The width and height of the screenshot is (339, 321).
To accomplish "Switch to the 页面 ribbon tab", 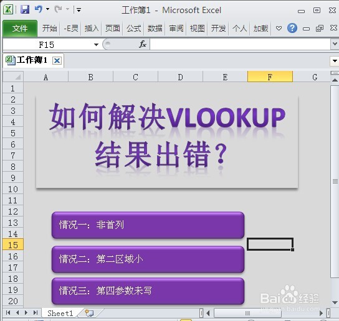I will (112, 28).
